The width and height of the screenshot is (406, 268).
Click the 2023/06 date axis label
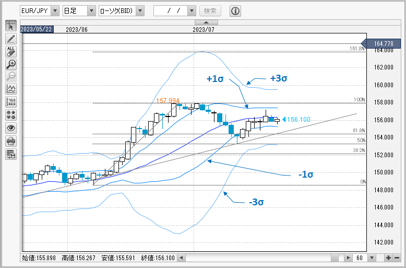click(x=77, y=30)
